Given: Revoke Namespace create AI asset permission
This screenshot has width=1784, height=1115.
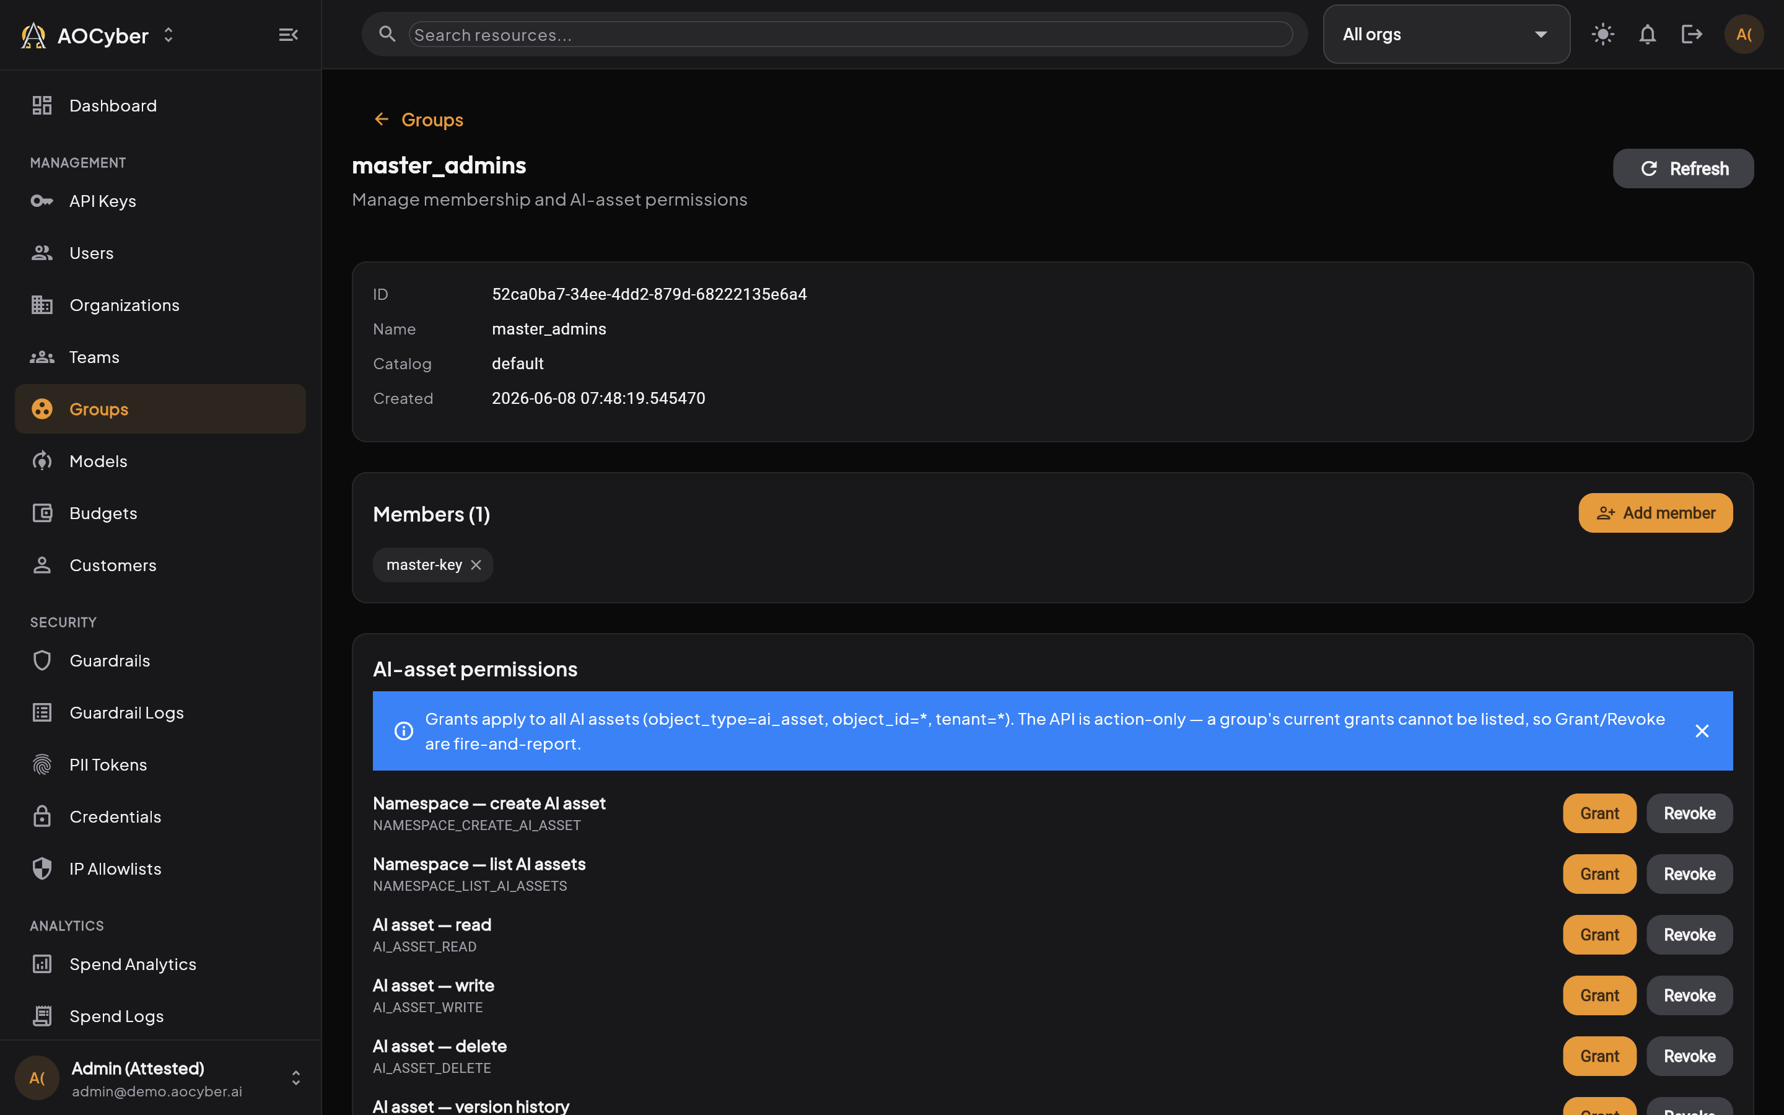Looking at the screenshot, I should point(1690,813).
